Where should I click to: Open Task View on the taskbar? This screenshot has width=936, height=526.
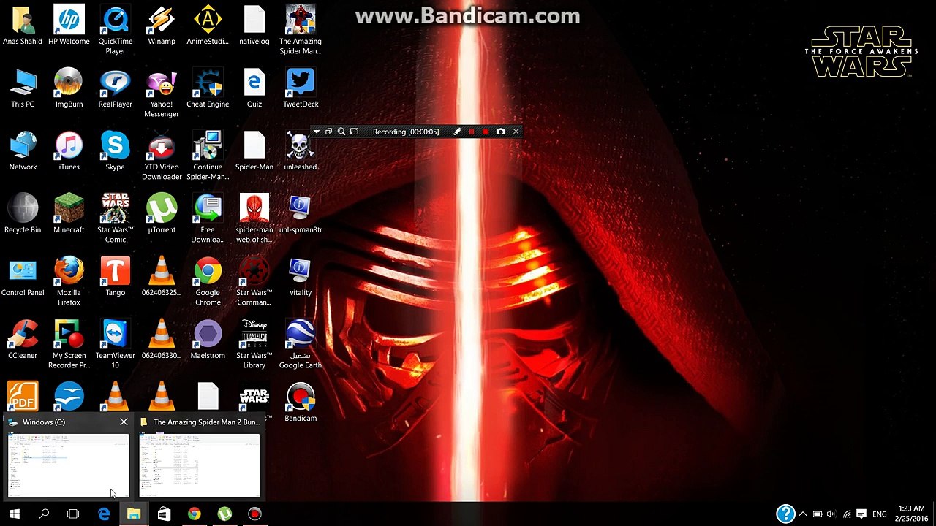(73, 514)
